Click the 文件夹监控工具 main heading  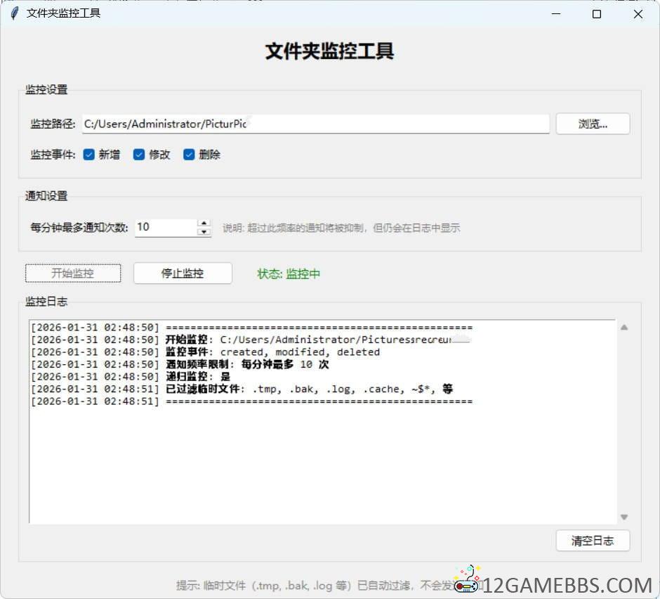tap(329, 51)
